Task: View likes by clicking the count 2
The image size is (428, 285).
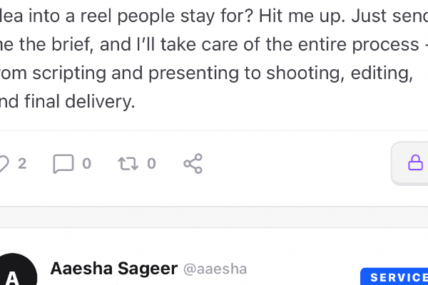Action: click(x=22, y=164)
